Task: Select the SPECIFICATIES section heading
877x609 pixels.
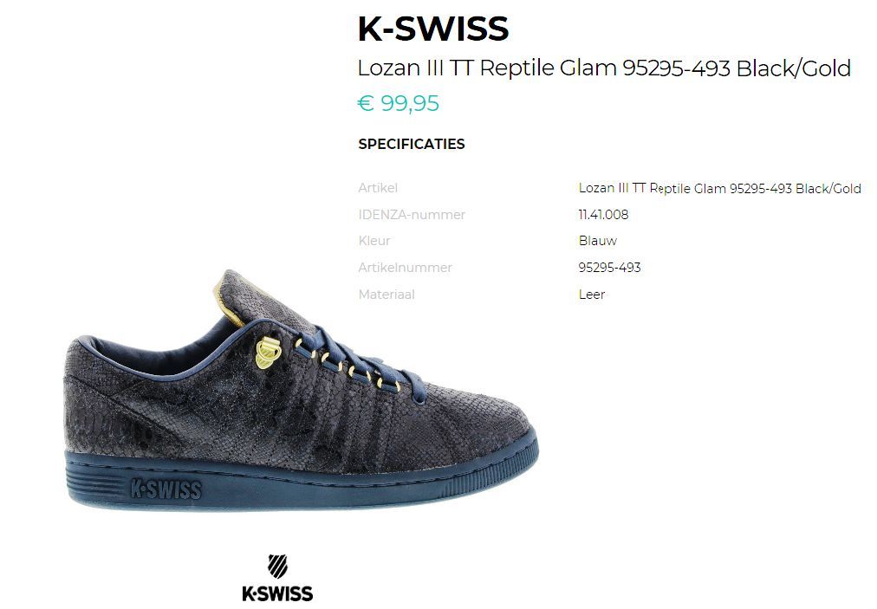Action: coord(412,145)
